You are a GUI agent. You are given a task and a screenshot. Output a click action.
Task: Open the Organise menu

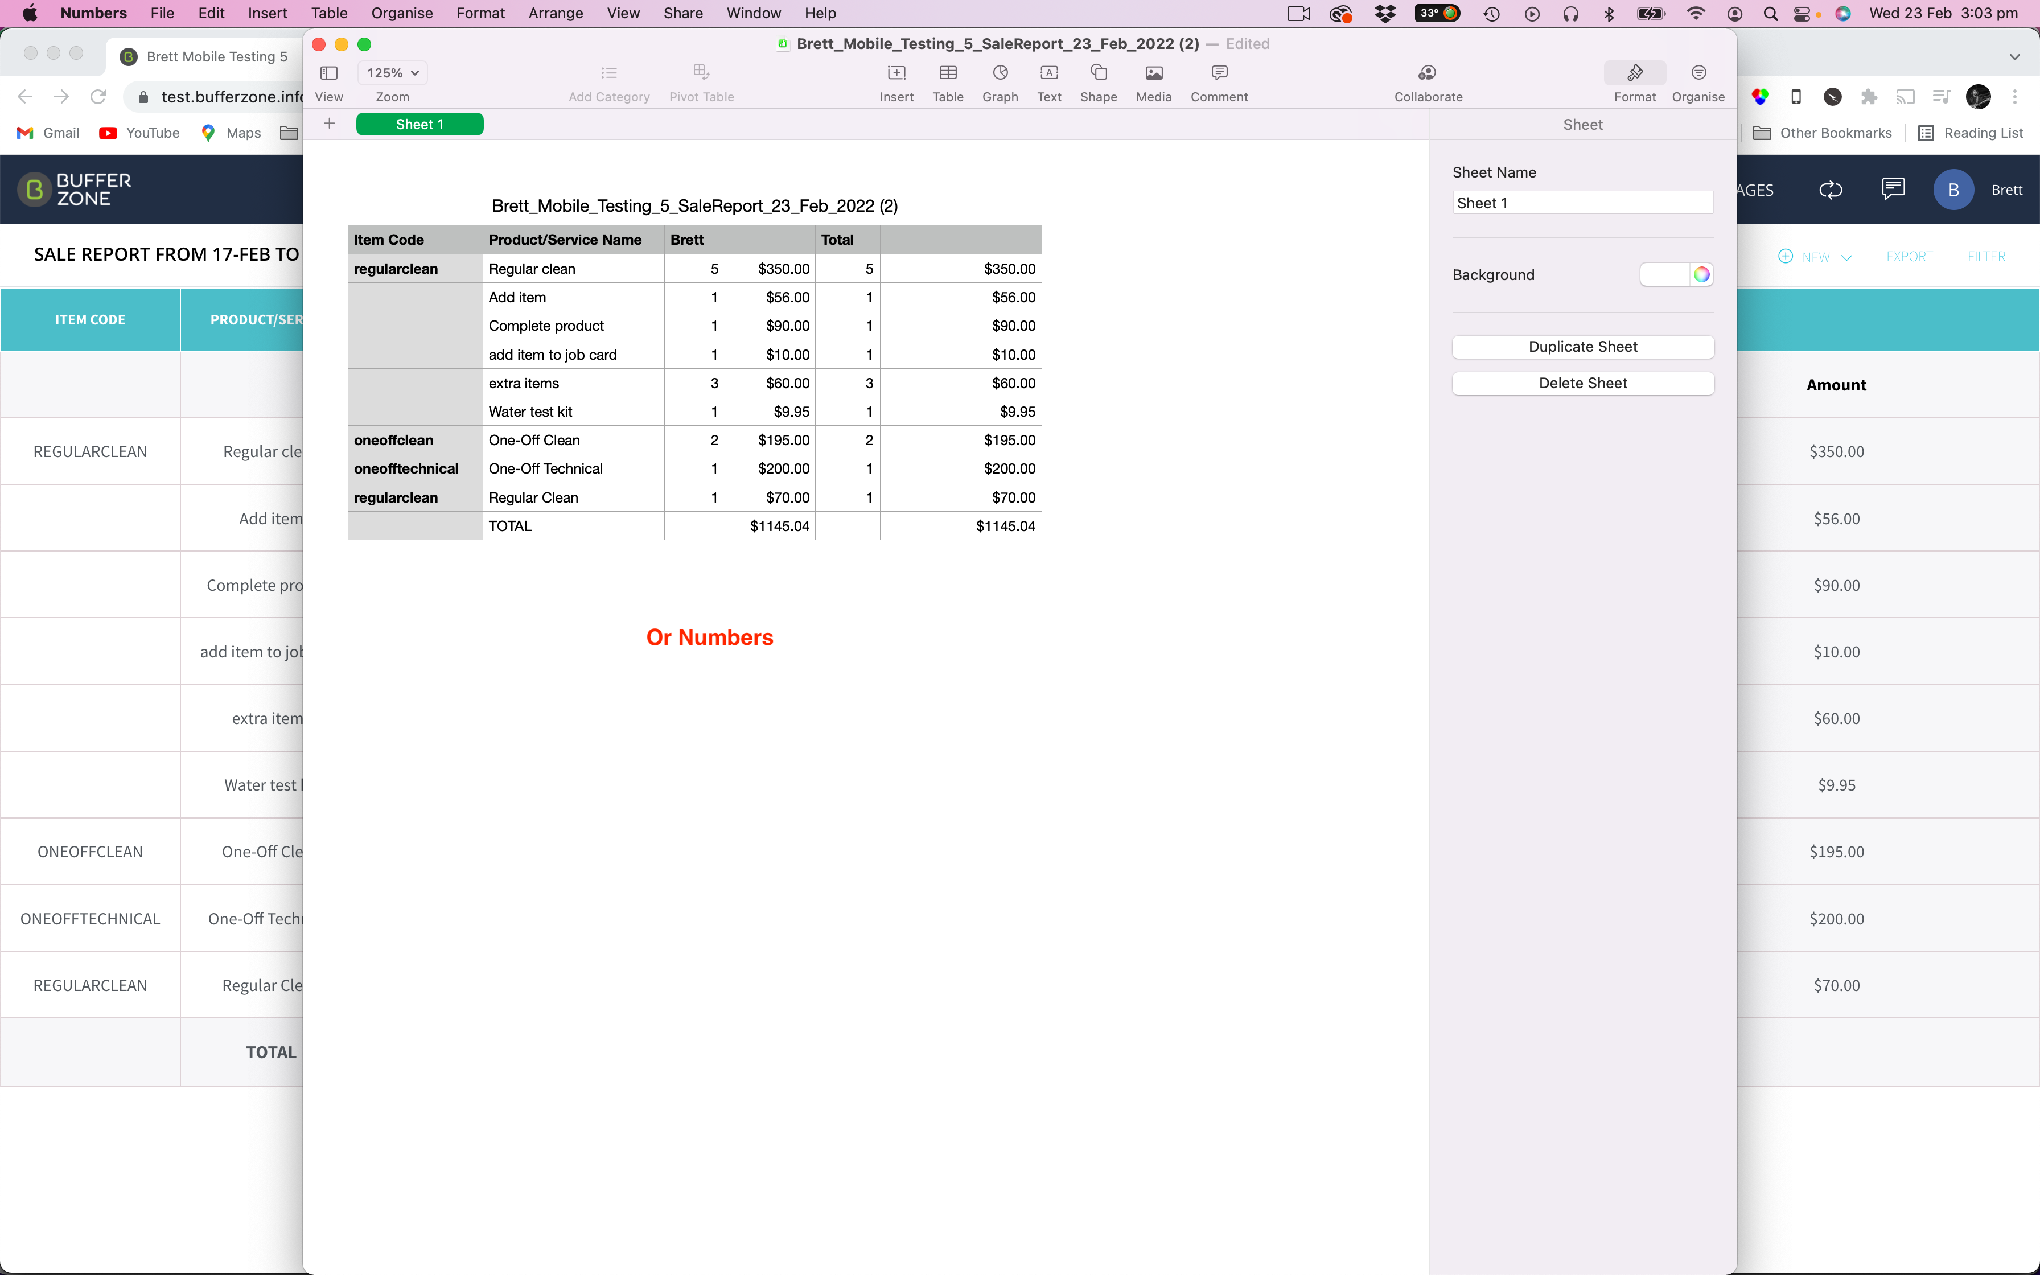point(402,14)
